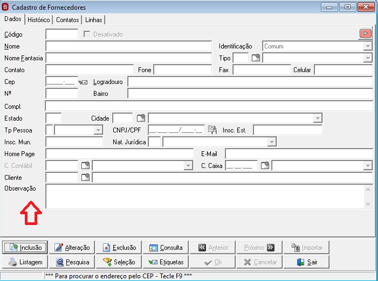The width and height of the screenshot is (378, 281).
Task: Click Observação scrollbar down arrow
Action: pos(368,204)
